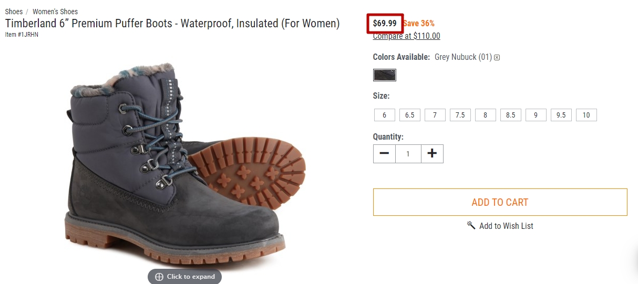This screenshot has height=284, width=638.
Task: Choose size 6
Action: click(385, 115)
